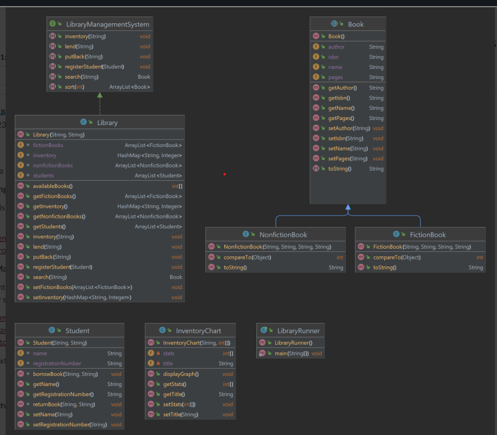Click method icon beside compareTo(Object) in NonfictionBook
This screenshot has height=435, width=497.
click(212, 257)
